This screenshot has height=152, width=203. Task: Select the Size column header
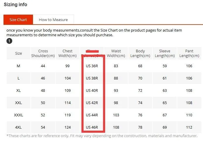tap(18, 53)
